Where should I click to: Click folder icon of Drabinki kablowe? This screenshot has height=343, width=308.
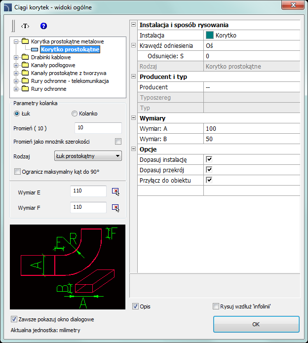tap(25, 57)
